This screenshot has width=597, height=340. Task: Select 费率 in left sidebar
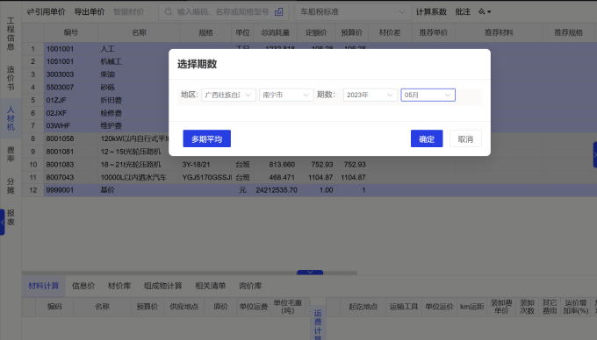pyautogui.click(x=11, y=154)
